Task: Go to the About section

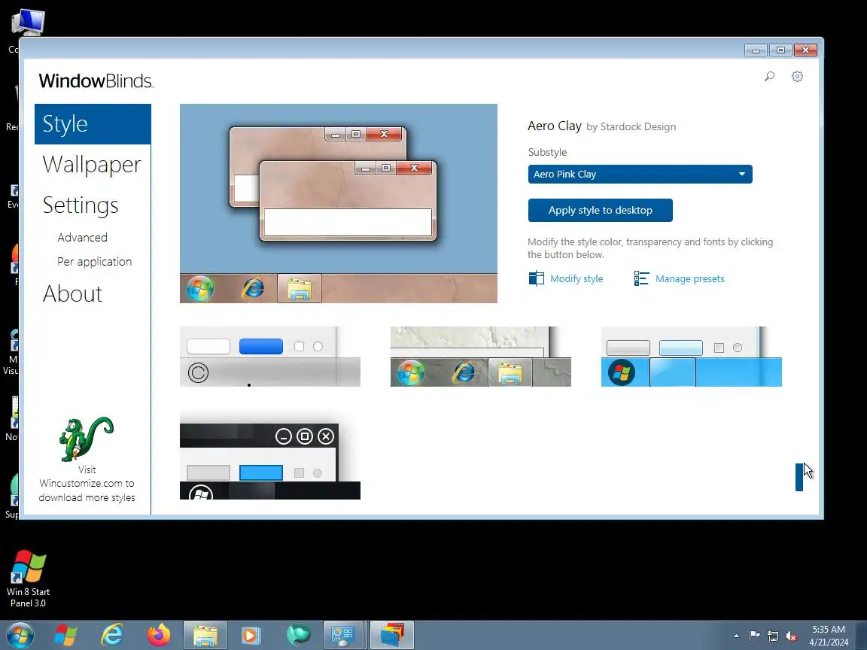Action: [72, 293]
